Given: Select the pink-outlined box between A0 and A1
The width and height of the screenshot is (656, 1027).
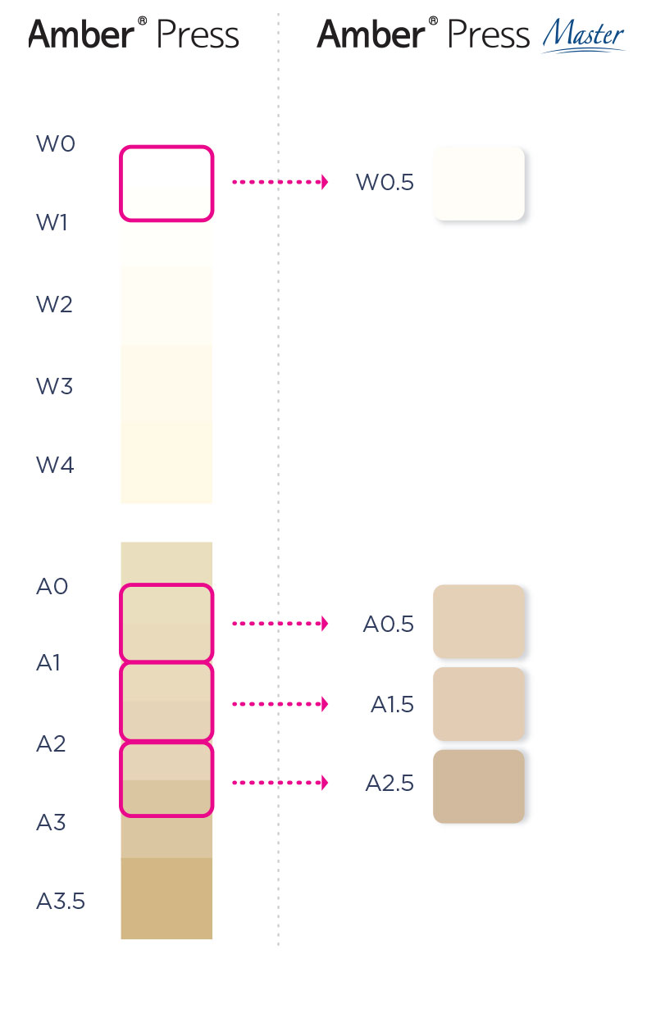Looking at the screenshot, I should tap(166, 623).
